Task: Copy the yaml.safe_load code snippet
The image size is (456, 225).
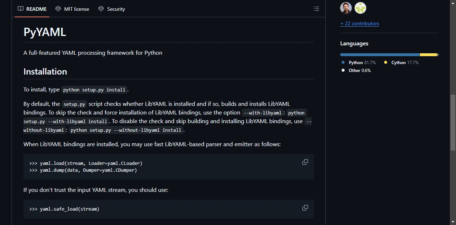Action: (x=305, y=208)
